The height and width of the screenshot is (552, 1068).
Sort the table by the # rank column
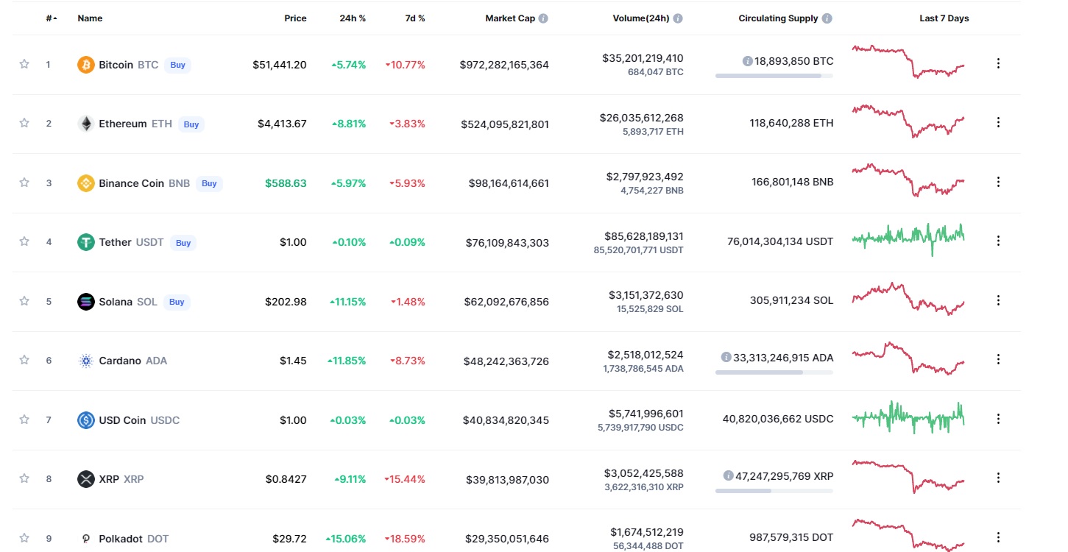pos(52,18)
